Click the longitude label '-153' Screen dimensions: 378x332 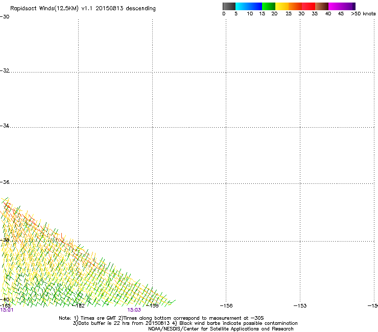point(300,306)
